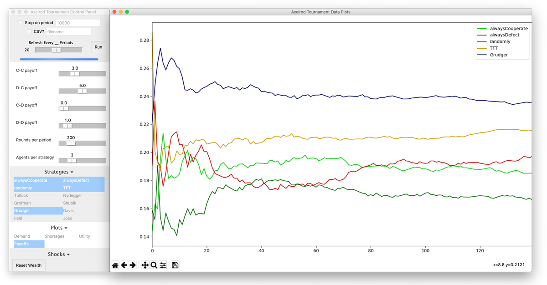Screen dimensions: 547x285
Task: Tick the CSV? checkbox
Action: (30, 32)
